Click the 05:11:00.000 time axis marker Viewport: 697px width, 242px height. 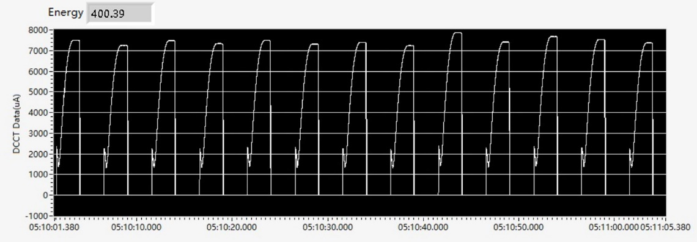(x=614, y=228)
